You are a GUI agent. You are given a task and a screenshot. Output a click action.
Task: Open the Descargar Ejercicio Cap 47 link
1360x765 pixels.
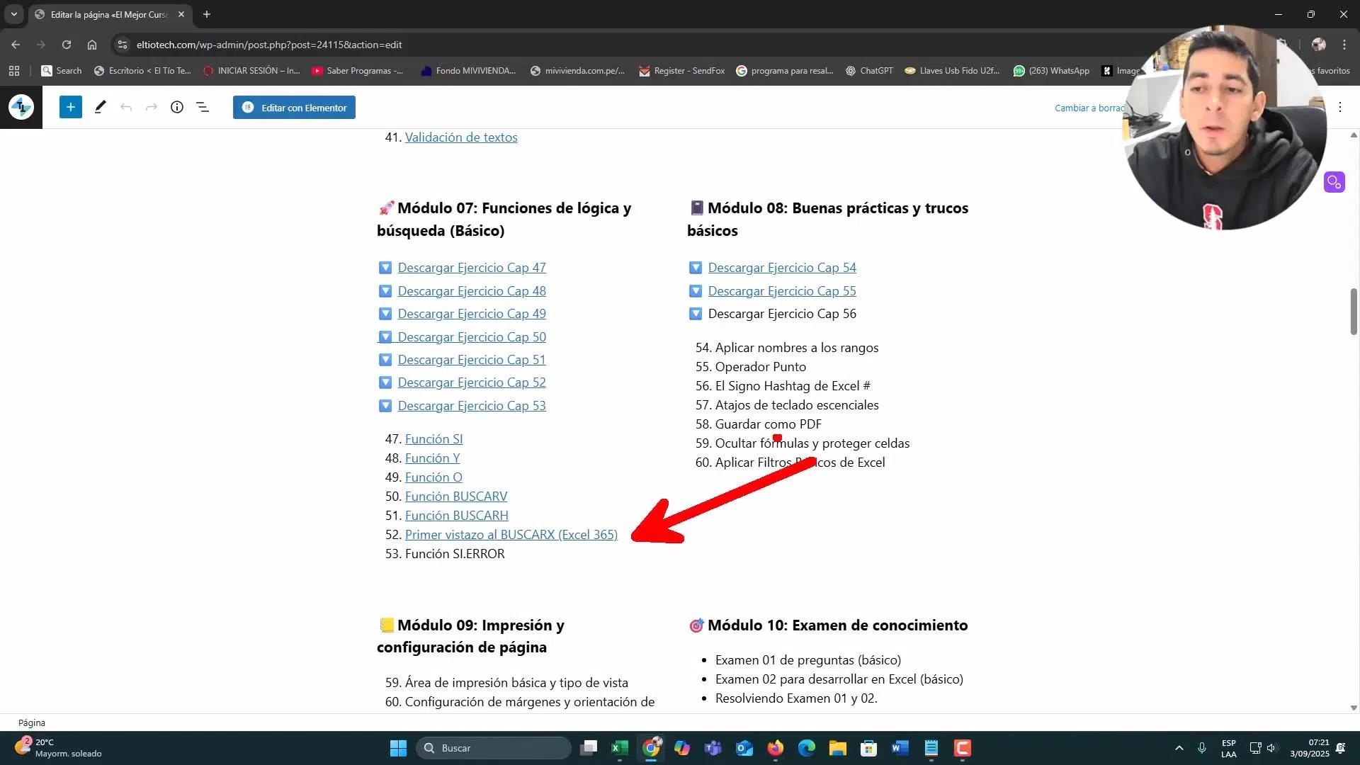(471, 268)
